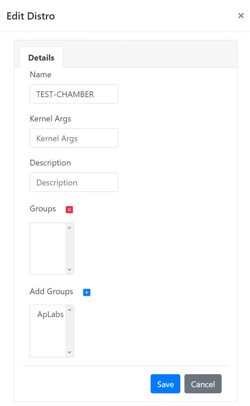Click the Kernel Args field label
Screen dimensions: 250x406
coord(50,119)
